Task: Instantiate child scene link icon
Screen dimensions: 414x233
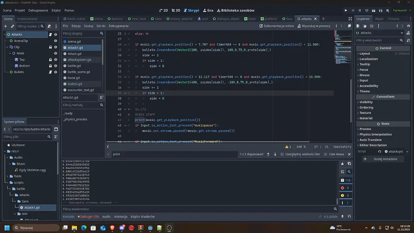Action: point(12,26)
